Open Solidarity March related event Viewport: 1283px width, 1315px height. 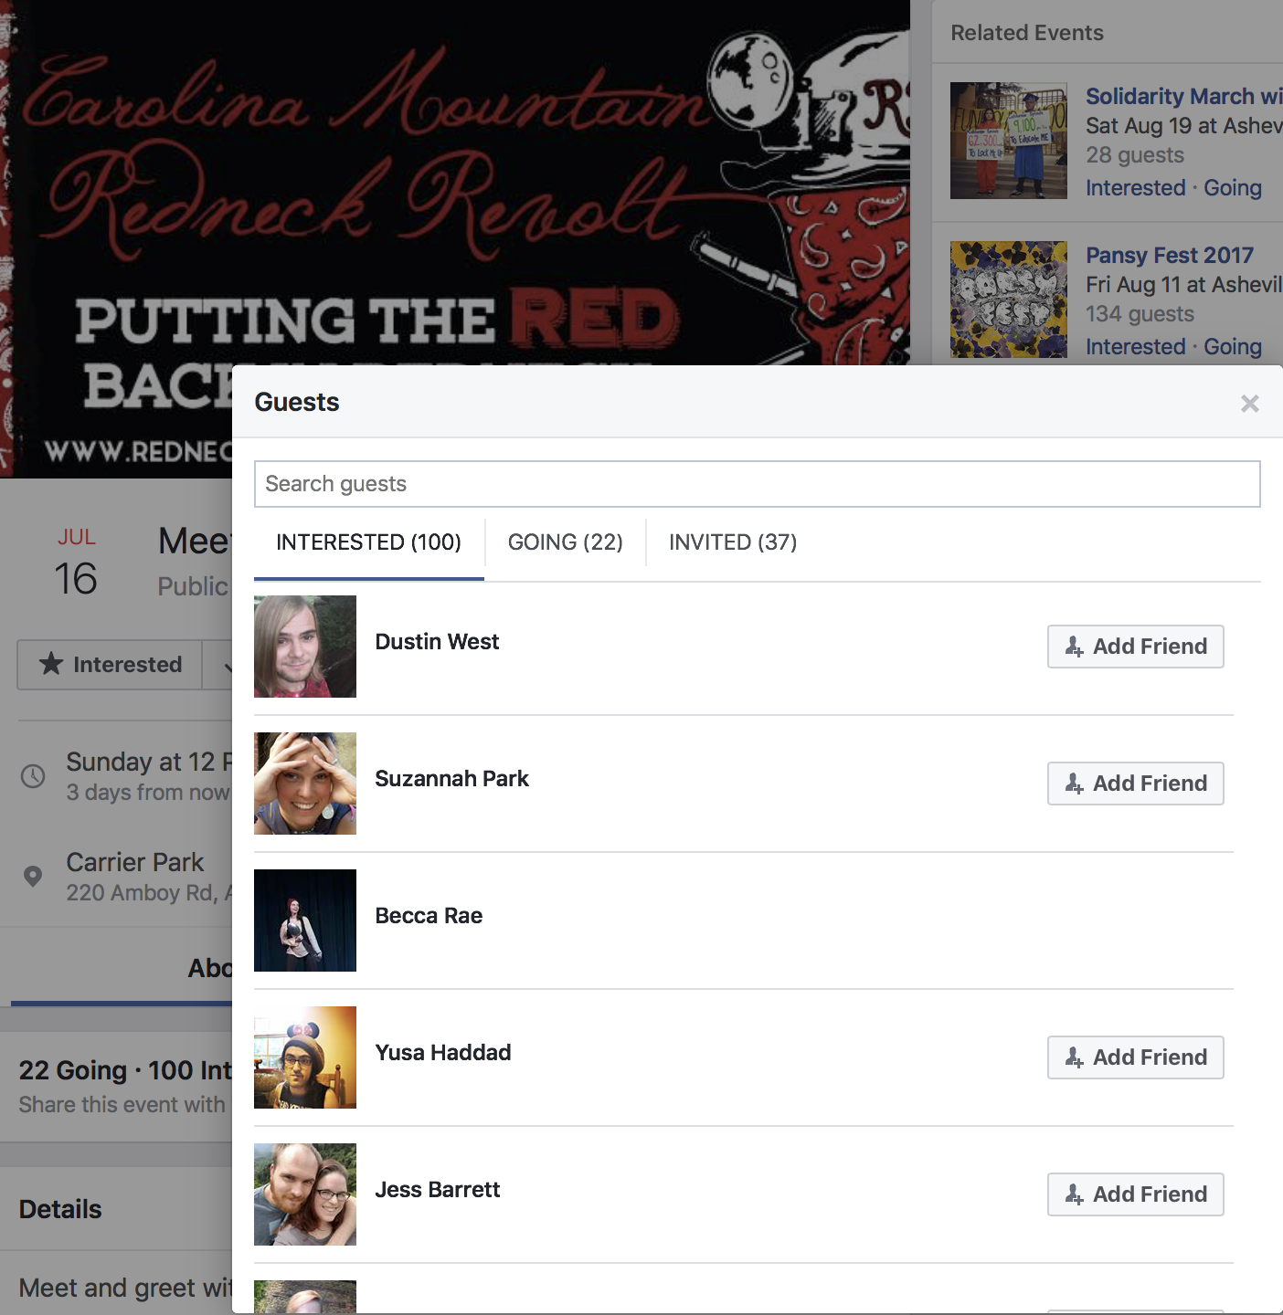click(x=1183, y=97)
